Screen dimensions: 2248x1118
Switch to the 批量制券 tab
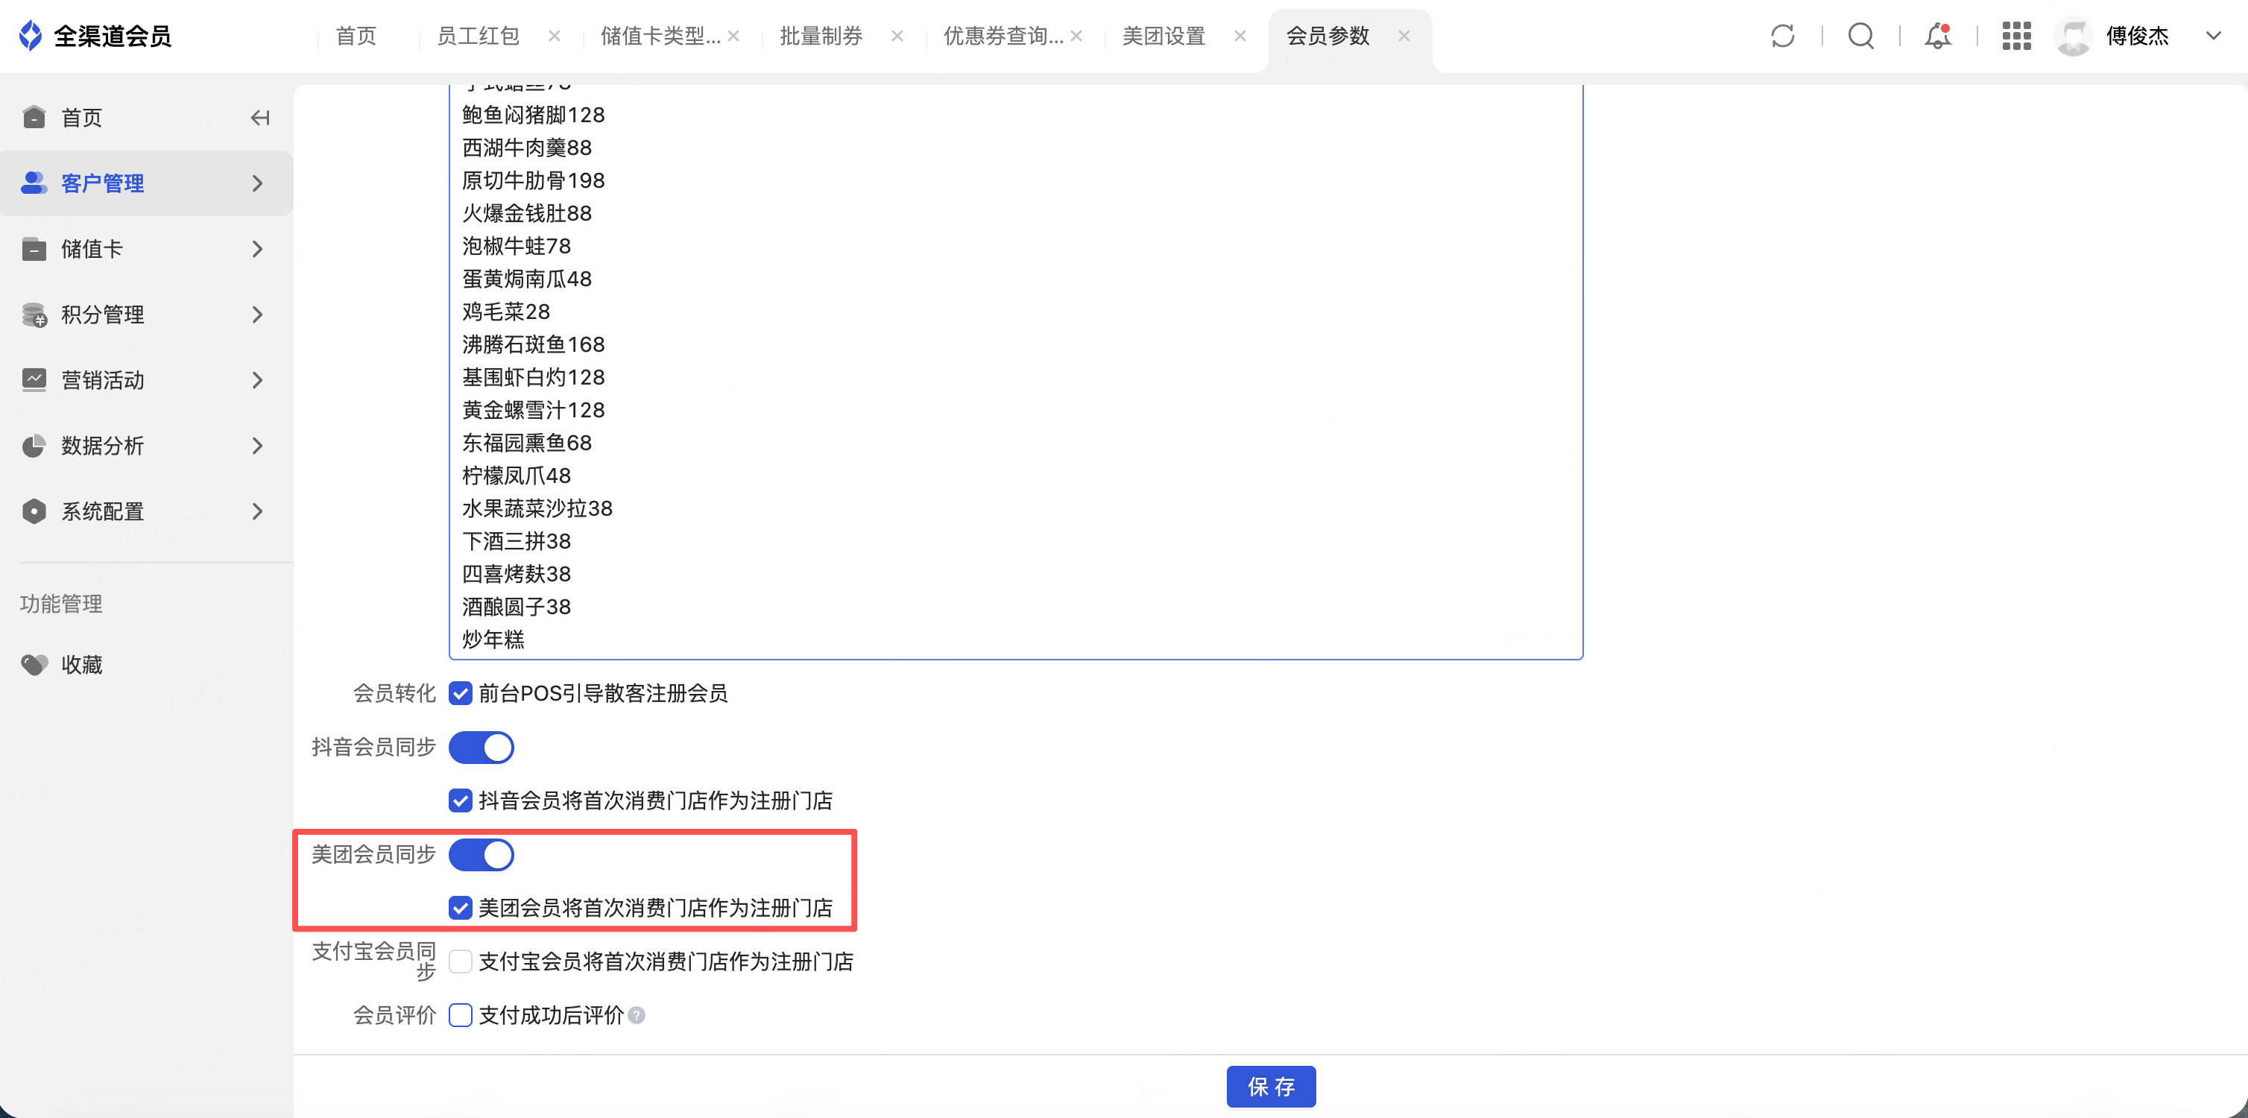[x=821, y=36]
